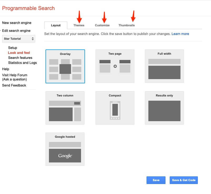Click the Save button
Image resolution: width=211 pixels, height=194 pixels.
(x=156, y=180)
